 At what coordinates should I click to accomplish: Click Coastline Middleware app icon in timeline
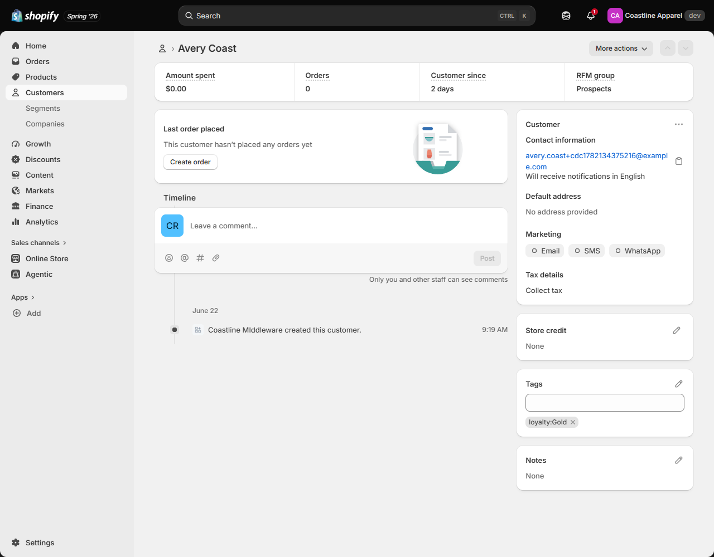[x=197, y=330]
